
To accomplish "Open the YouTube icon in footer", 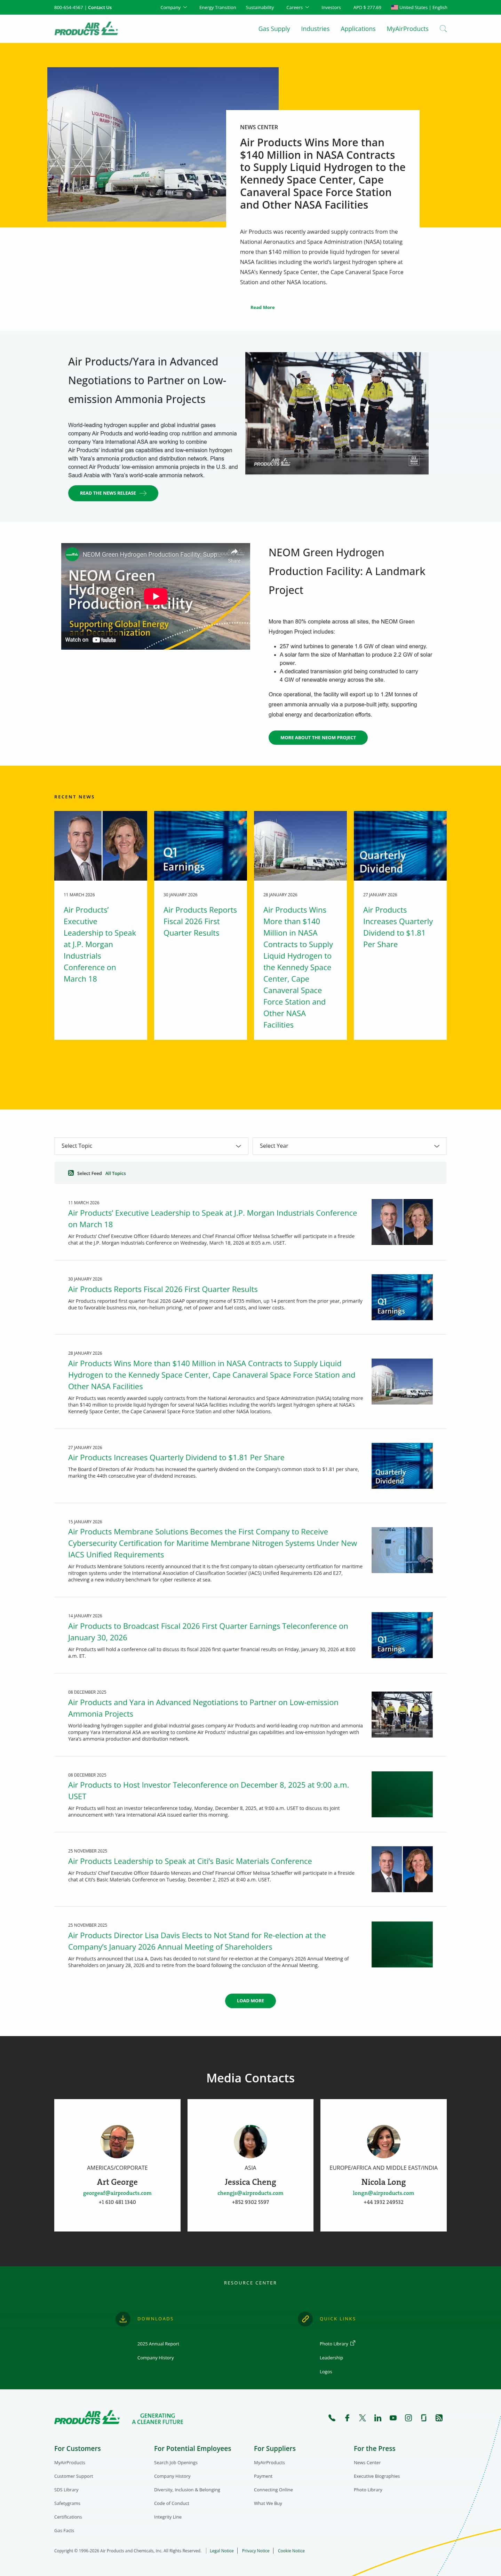I will click(393, 2418).
